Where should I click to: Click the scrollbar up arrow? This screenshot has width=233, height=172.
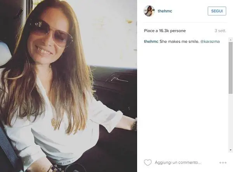tap(231, 40)
